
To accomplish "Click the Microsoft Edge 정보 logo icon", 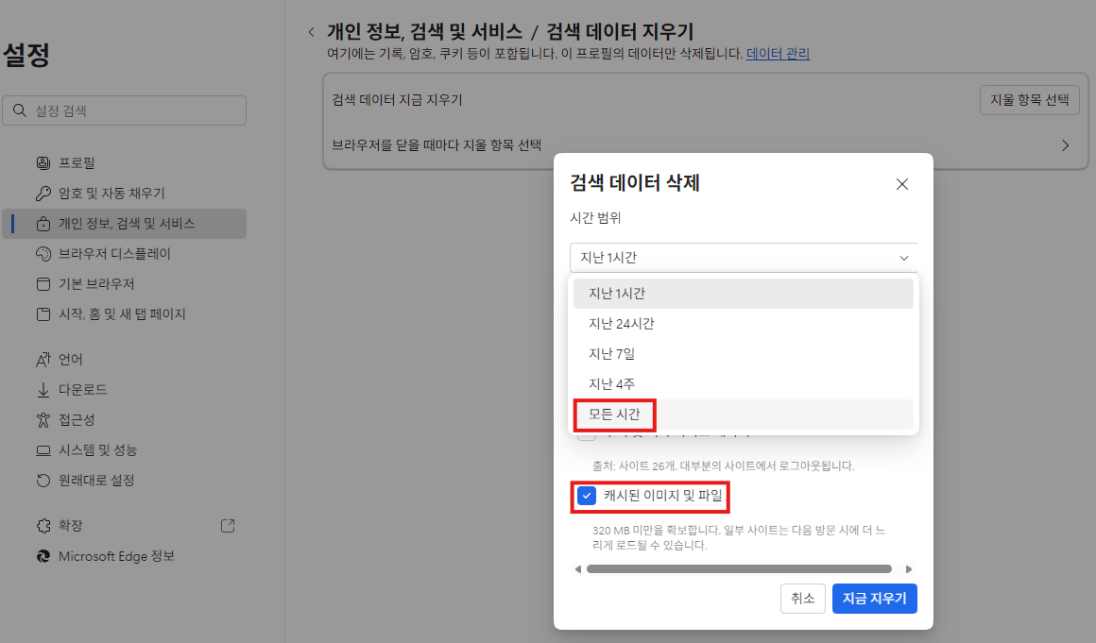I will click(43, 556).
